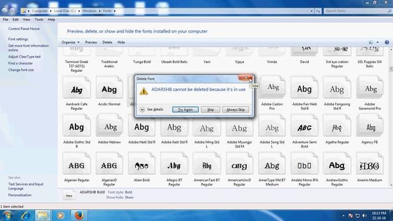This screenshot has height=221, width=393.
Task: Select the Agatha Regular font icon
Action: [337, 126]
